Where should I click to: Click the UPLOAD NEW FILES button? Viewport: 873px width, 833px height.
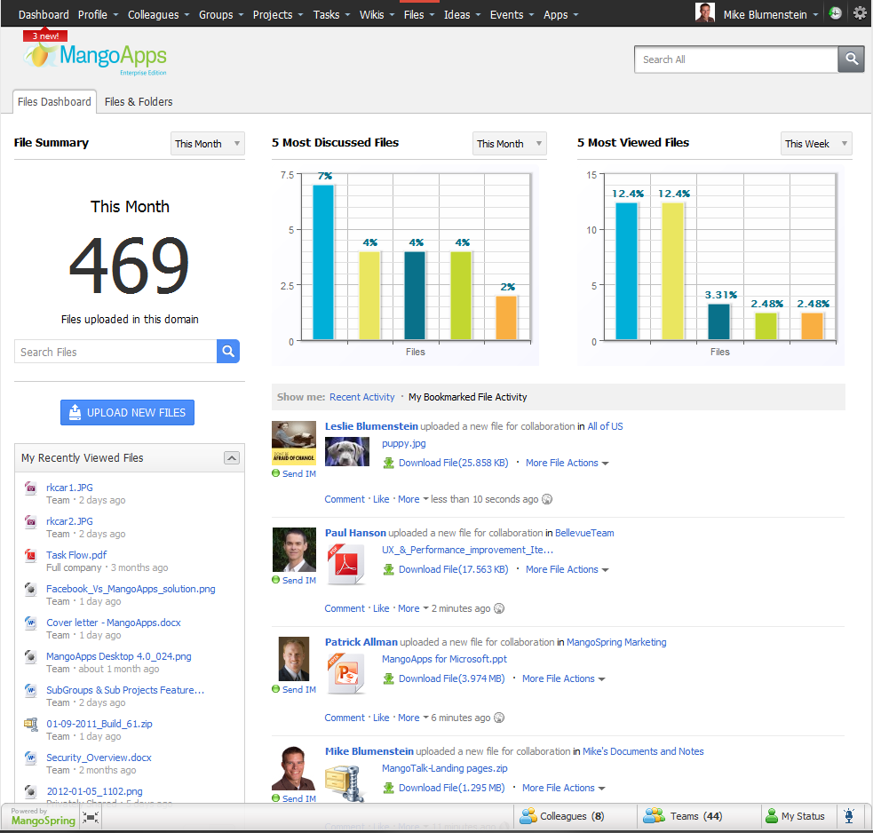tap(128, 413)
